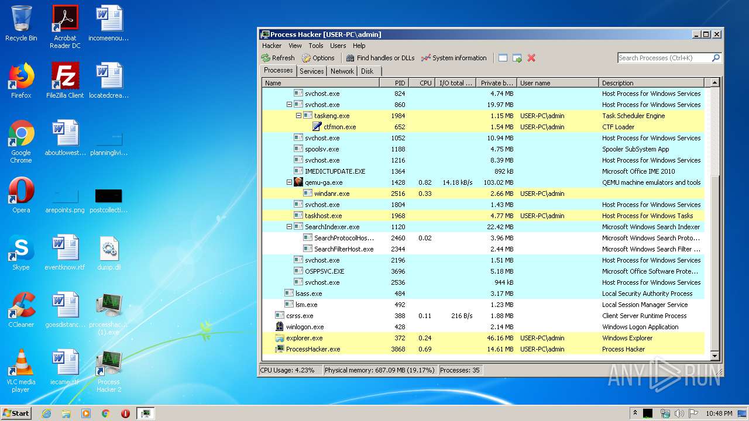Open the Options toolbar button
This screenshot has height=421, width=749.
(x=318, y=58)
